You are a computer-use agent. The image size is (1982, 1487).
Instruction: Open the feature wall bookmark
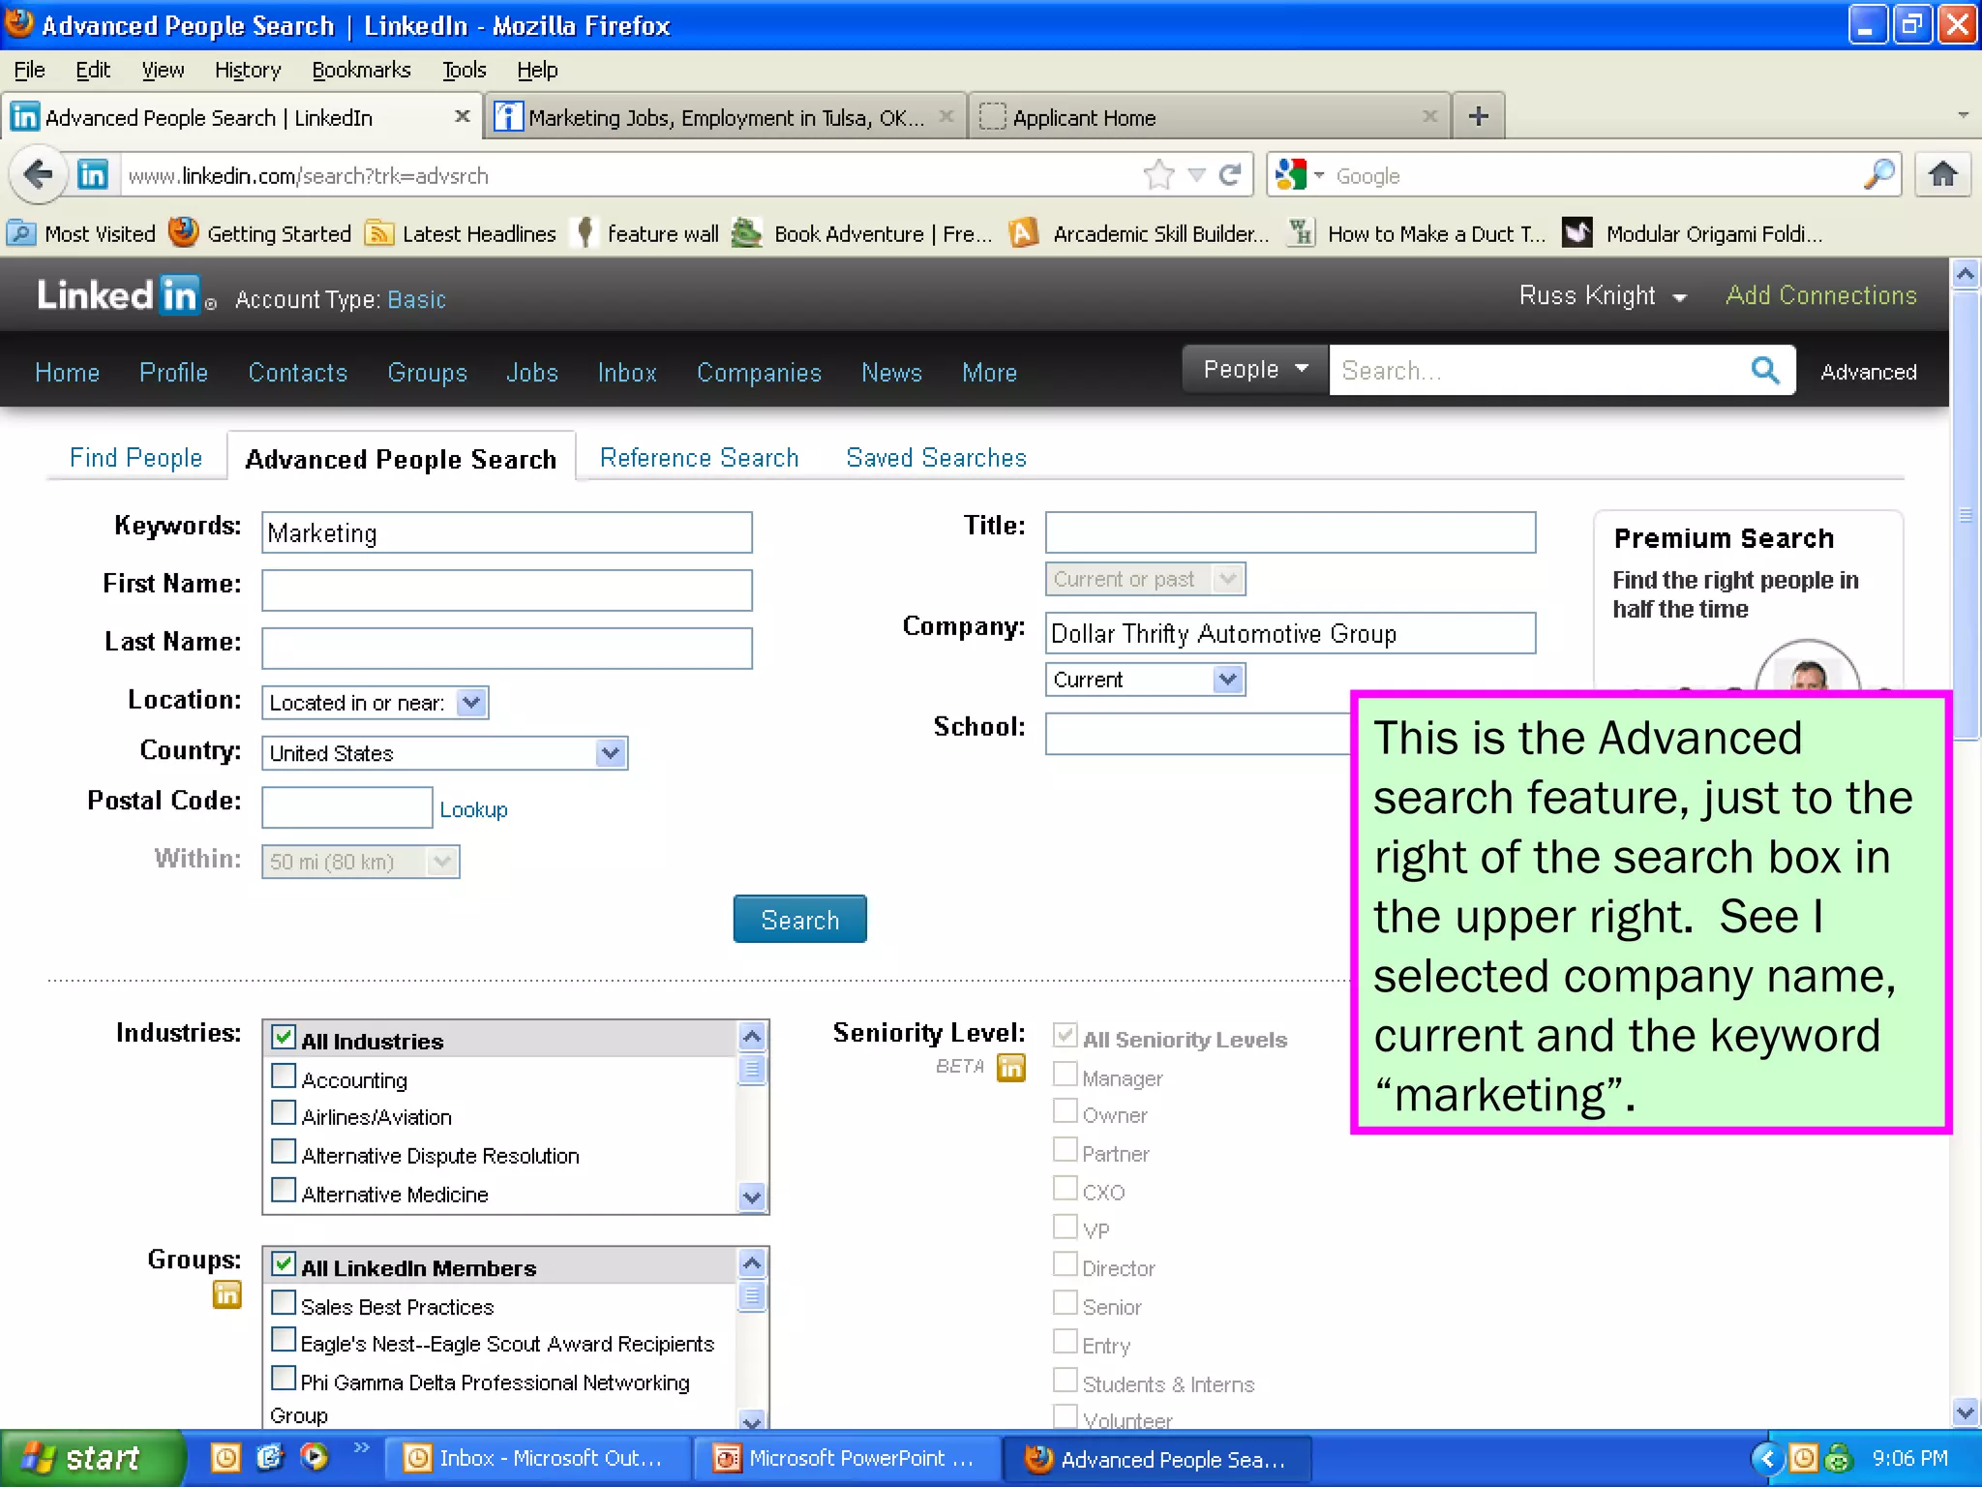[646, 233]
